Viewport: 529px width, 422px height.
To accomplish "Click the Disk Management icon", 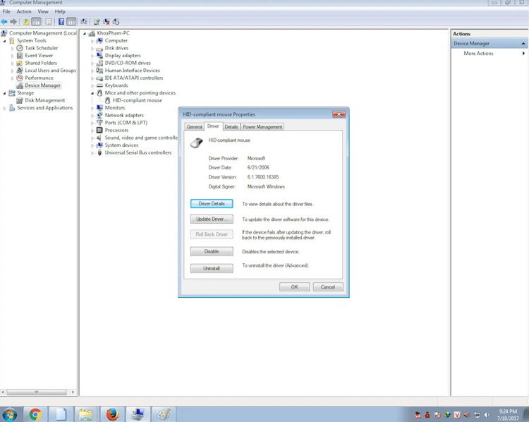I will (20, 100).
